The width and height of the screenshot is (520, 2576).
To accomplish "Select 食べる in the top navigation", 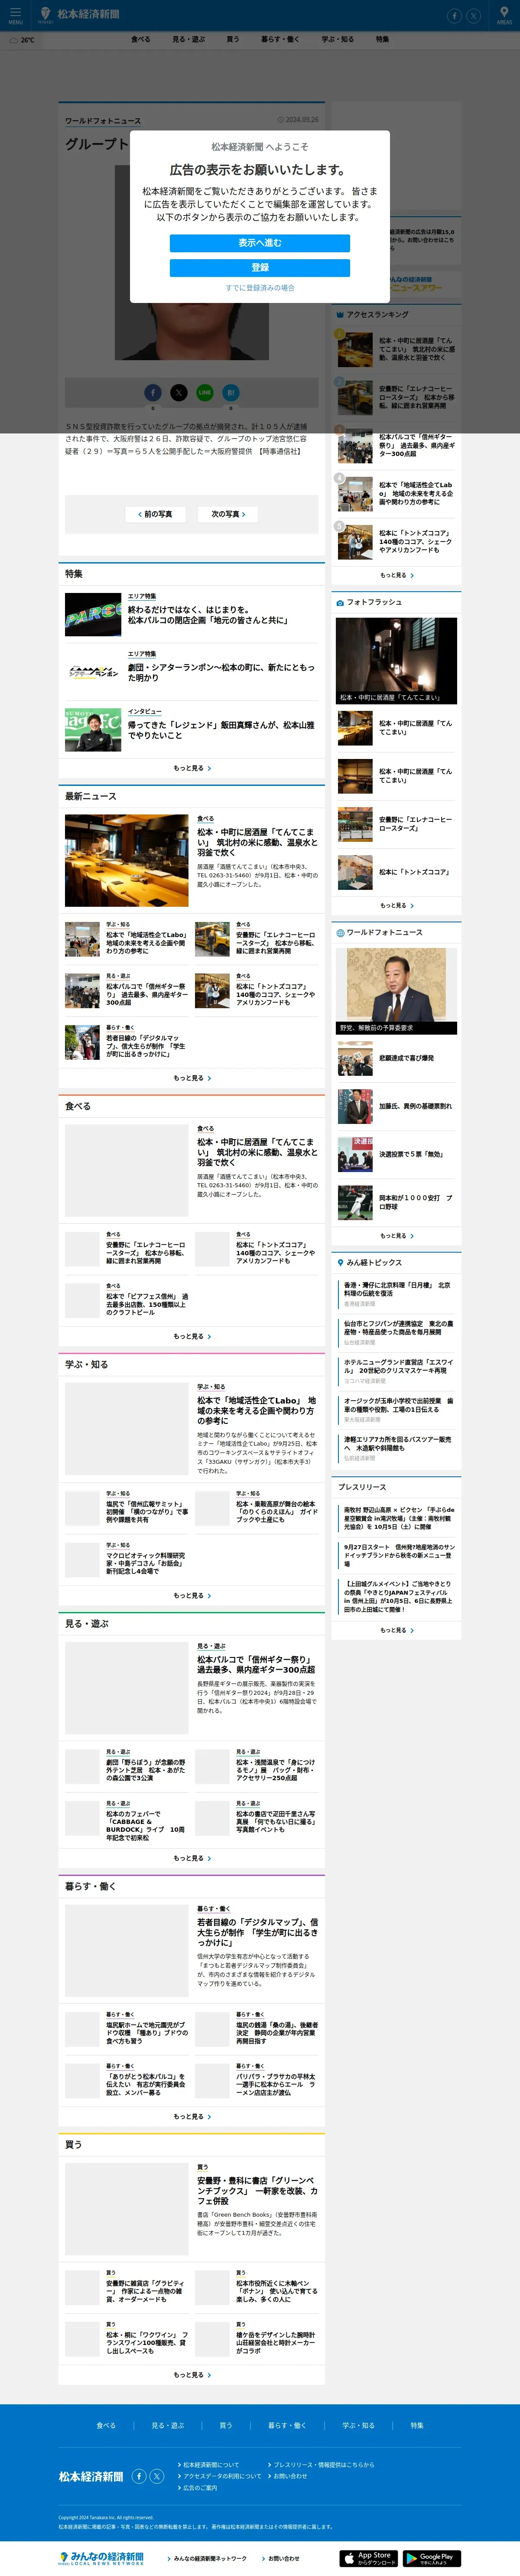I will coord(141,39).
